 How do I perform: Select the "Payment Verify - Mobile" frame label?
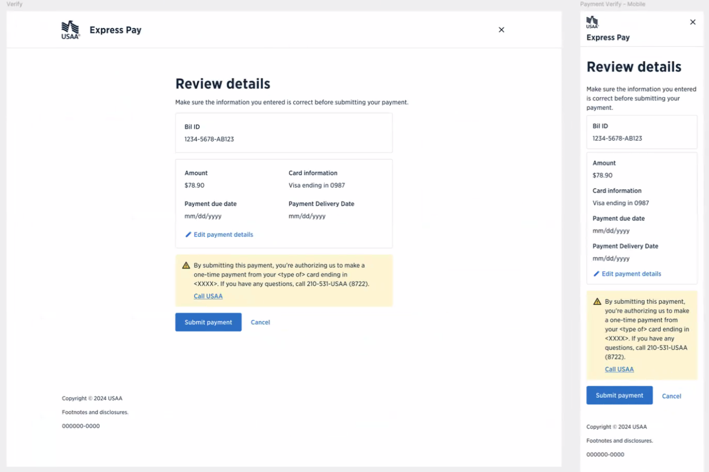click(612, 4)
